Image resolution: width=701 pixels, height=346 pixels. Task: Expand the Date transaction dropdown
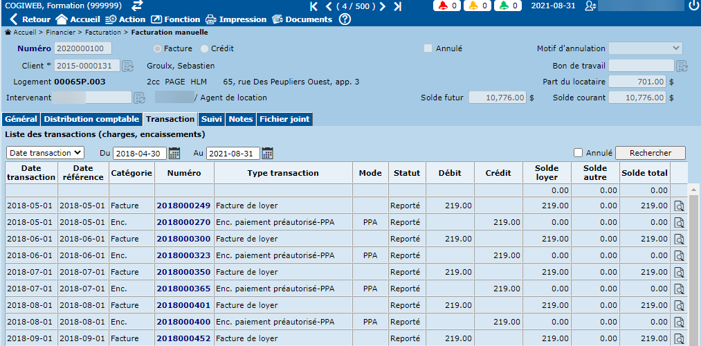[x=45, y=153]
